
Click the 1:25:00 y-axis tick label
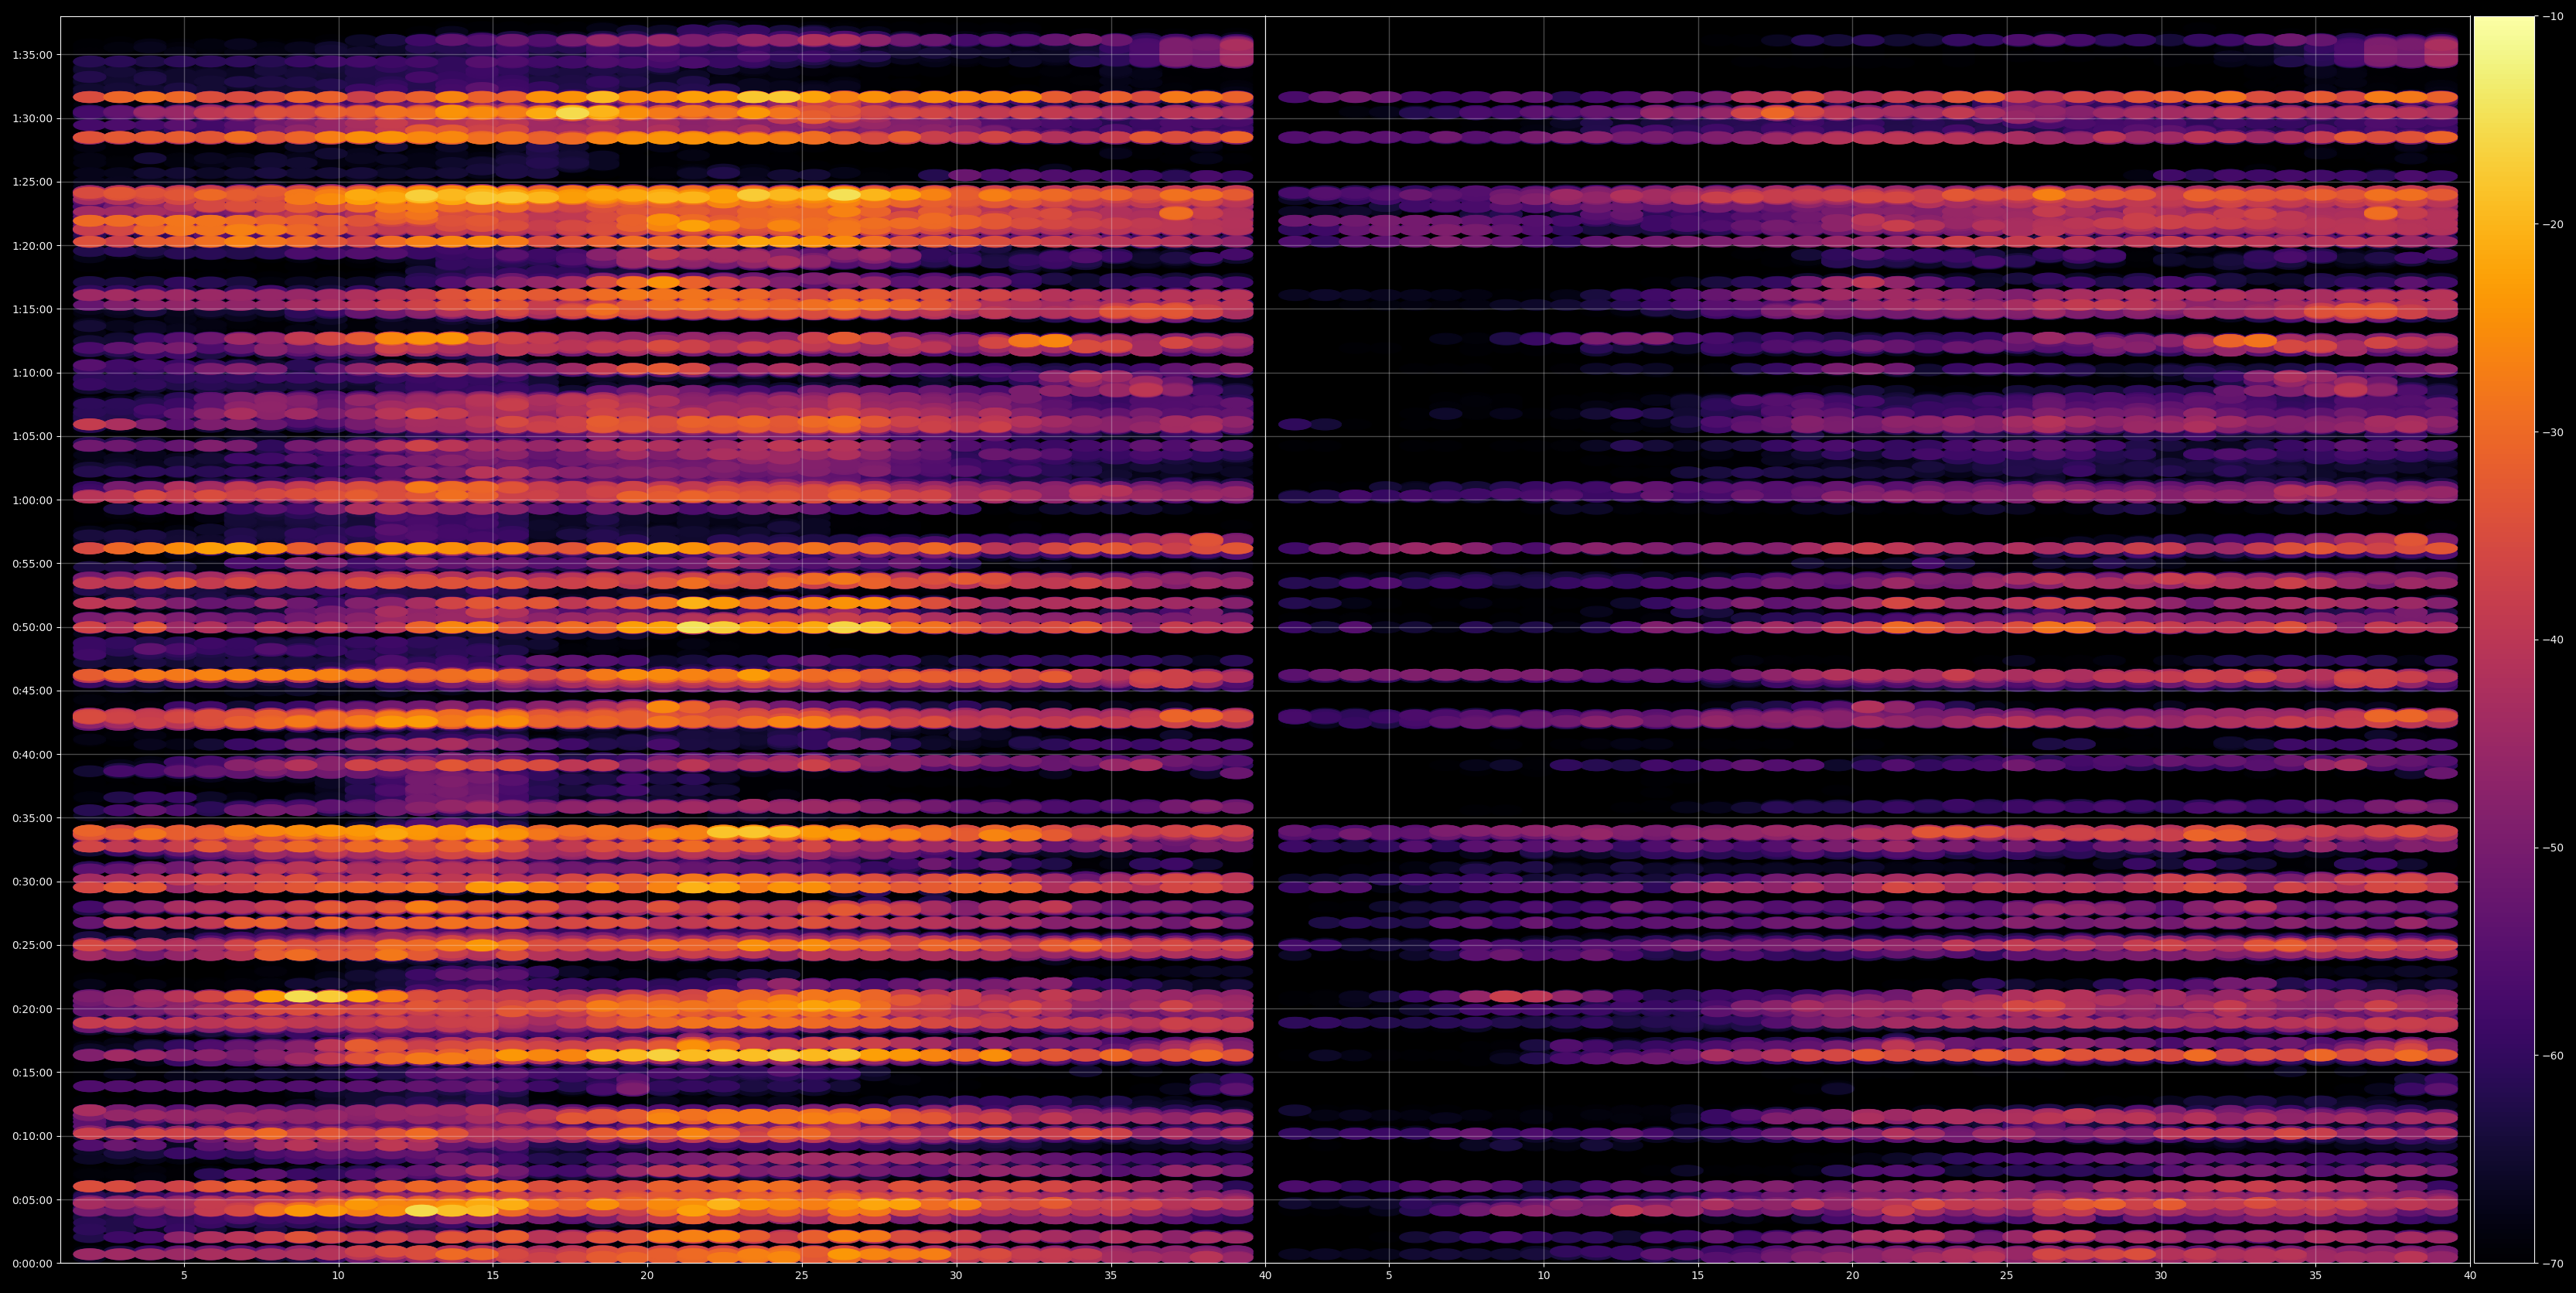pos(32,182)
